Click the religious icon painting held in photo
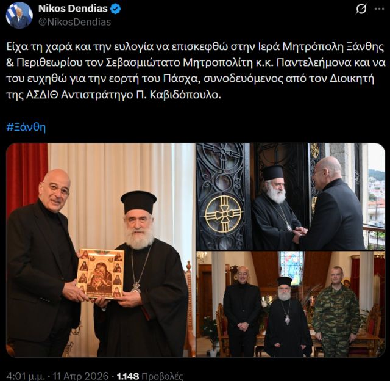Viewport: 390px width, 381px height. tap(101, 274)
